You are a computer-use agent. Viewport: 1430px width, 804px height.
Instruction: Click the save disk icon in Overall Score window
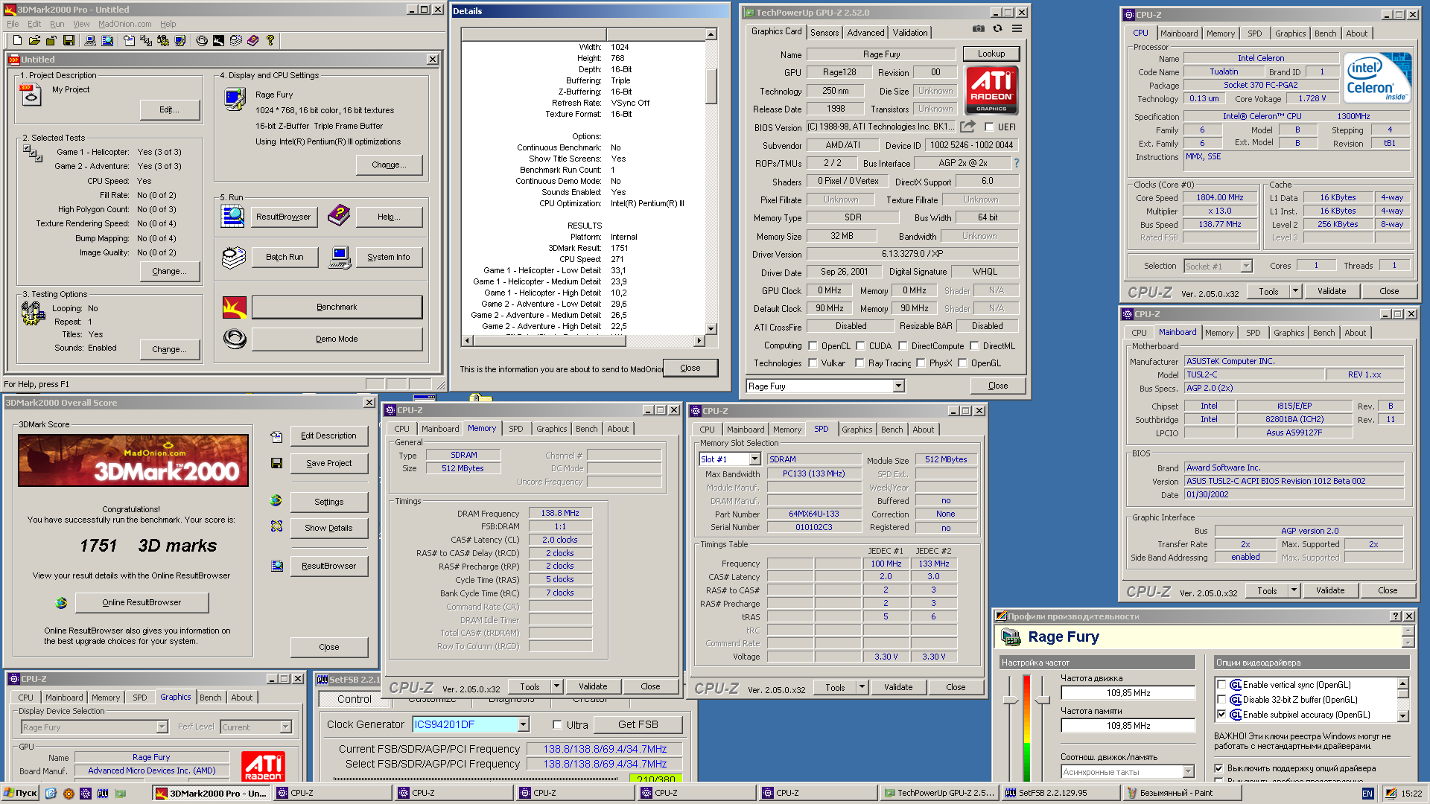coord(276,463)
